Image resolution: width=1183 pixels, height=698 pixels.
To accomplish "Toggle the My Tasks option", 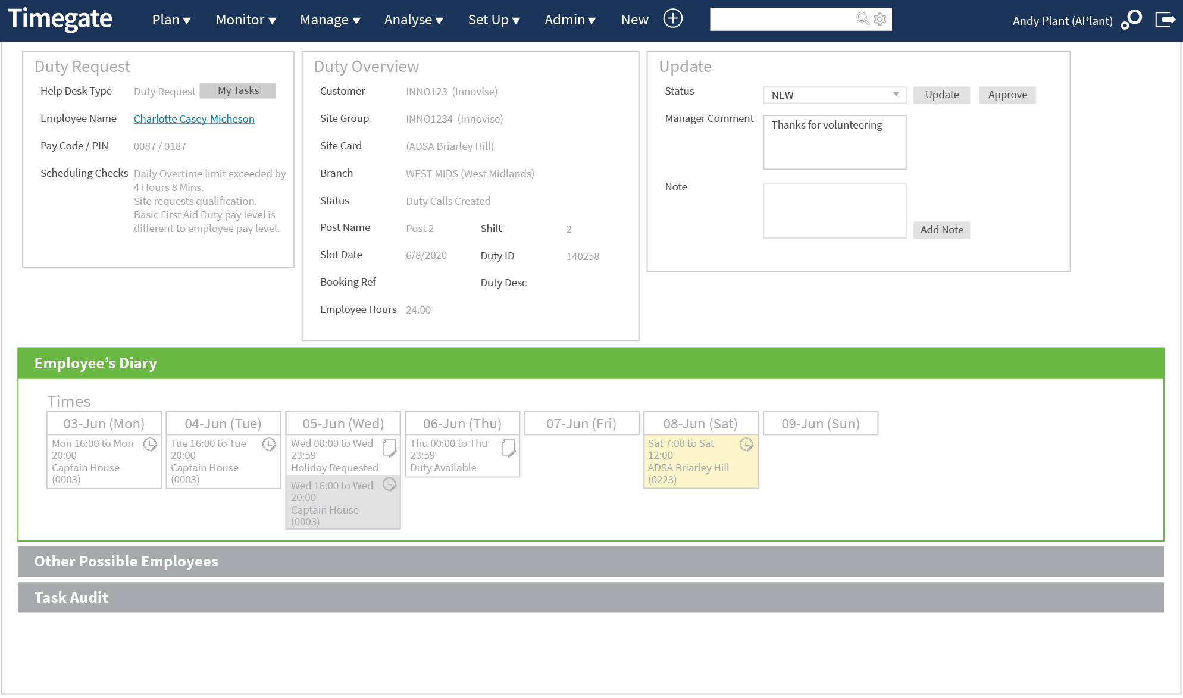I will [x=238, y=90].
